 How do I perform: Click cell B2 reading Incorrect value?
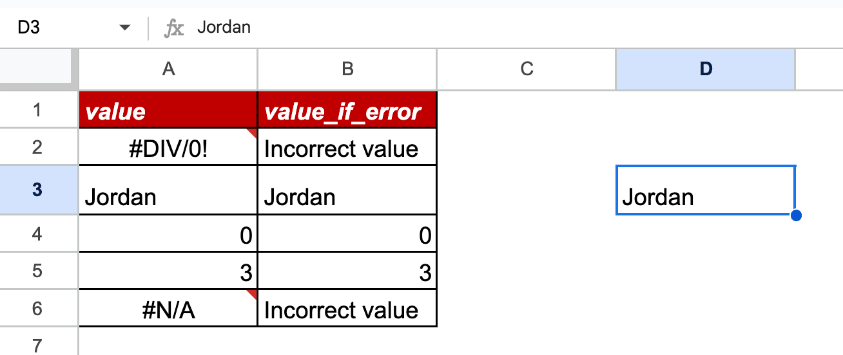point(347,149)
